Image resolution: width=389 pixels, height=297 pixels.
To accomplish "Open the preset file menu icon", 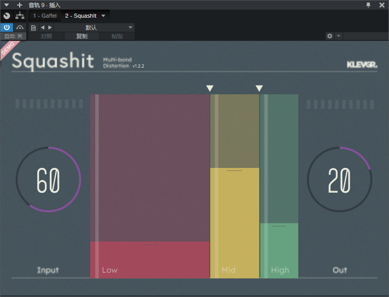I will 33,28.
